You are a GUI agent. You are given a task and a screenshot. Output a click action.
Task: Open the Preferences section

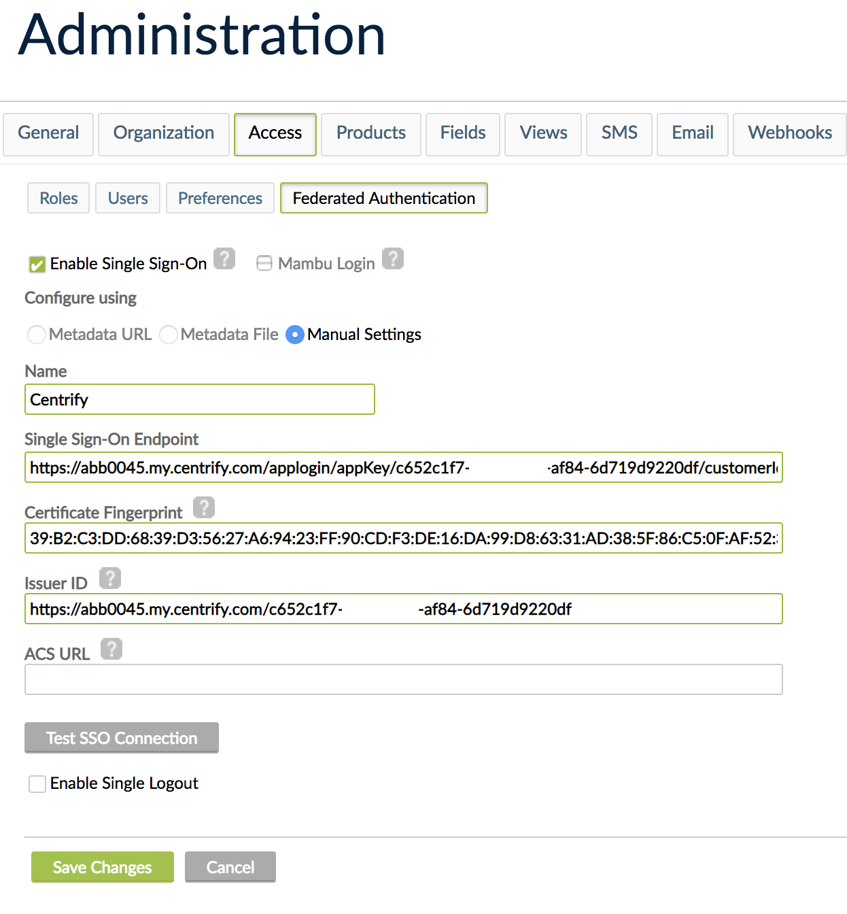[x=220, y=198]
